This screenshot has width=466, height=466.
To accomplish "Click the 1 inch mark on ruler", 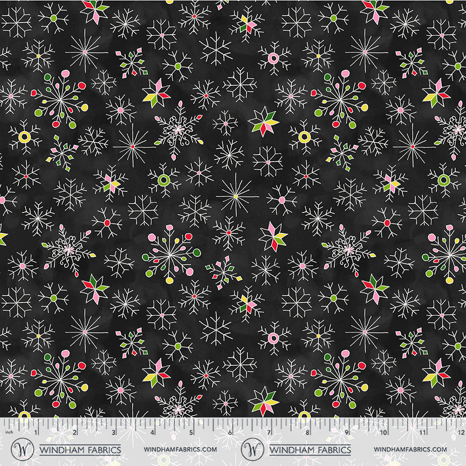I will click(x=36, y=432).
